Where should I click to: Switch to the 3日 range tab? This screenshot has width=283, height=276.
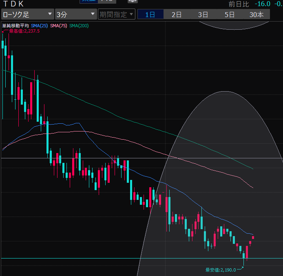pos(203,15)
